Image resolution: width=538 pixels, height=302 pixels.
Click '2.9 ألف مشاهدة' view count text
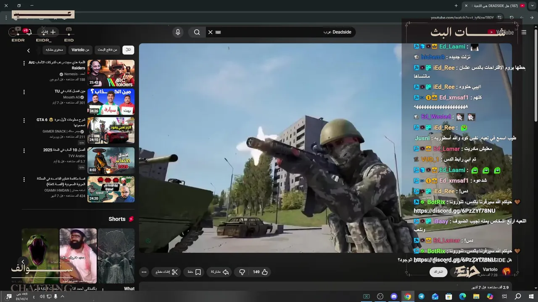tap(497, 287)
